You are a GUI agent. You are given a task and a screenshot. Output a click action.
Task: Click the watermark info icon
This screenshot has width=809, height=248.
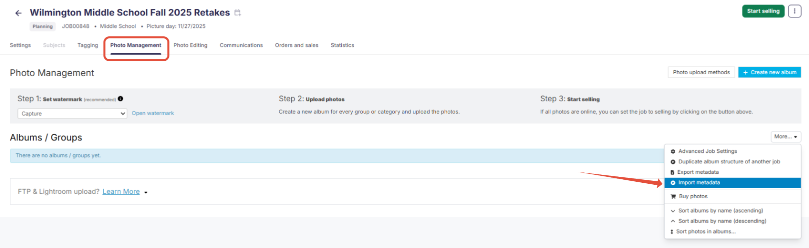click(x=120, y=99)
